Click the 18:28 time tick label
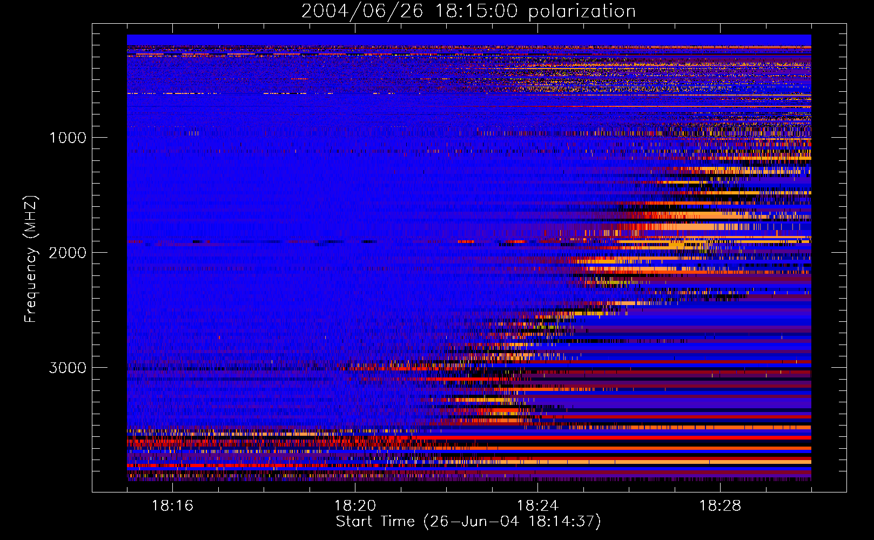 click(720, 505)
